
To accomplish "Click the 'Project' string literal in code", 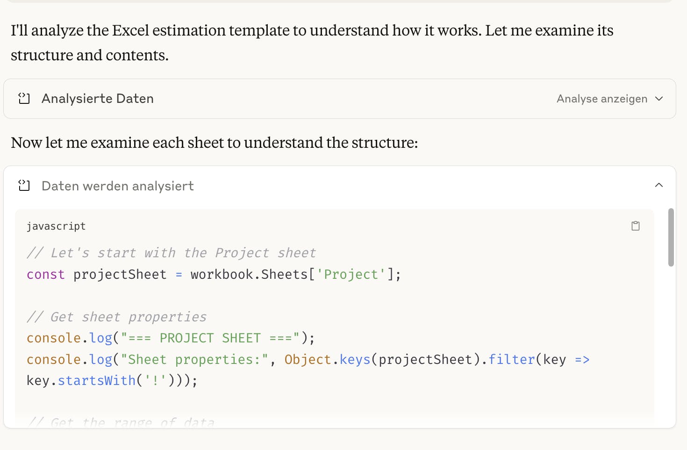I will click(351, 275).
